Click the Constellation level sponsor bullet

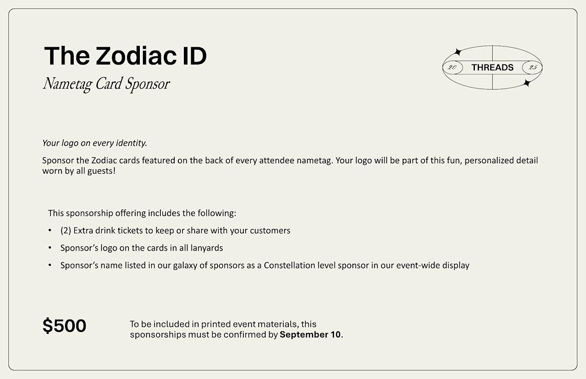tap(265, 265)
